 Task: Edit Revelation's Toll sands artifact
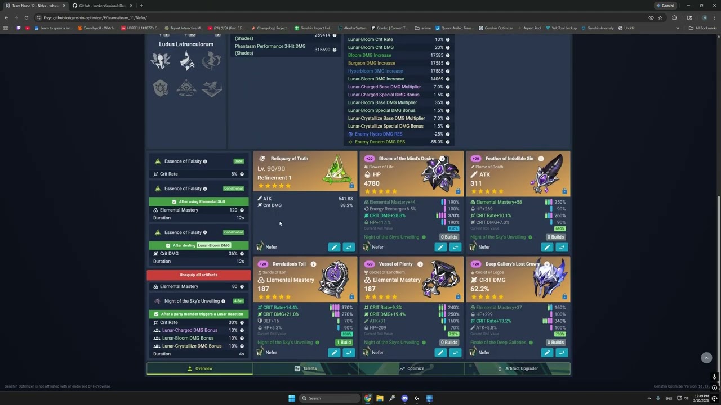tap(334, 353)
